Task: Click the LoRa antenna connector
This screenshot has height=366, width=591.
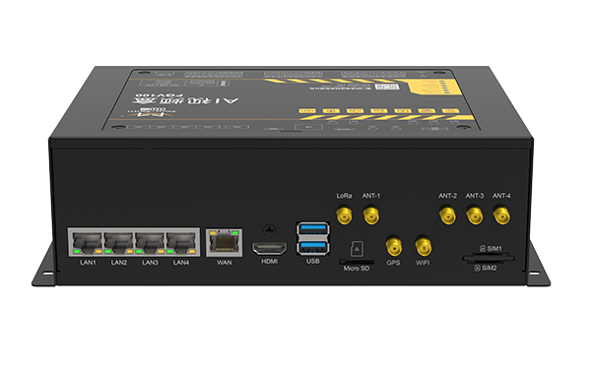Action: coord(344,215)
